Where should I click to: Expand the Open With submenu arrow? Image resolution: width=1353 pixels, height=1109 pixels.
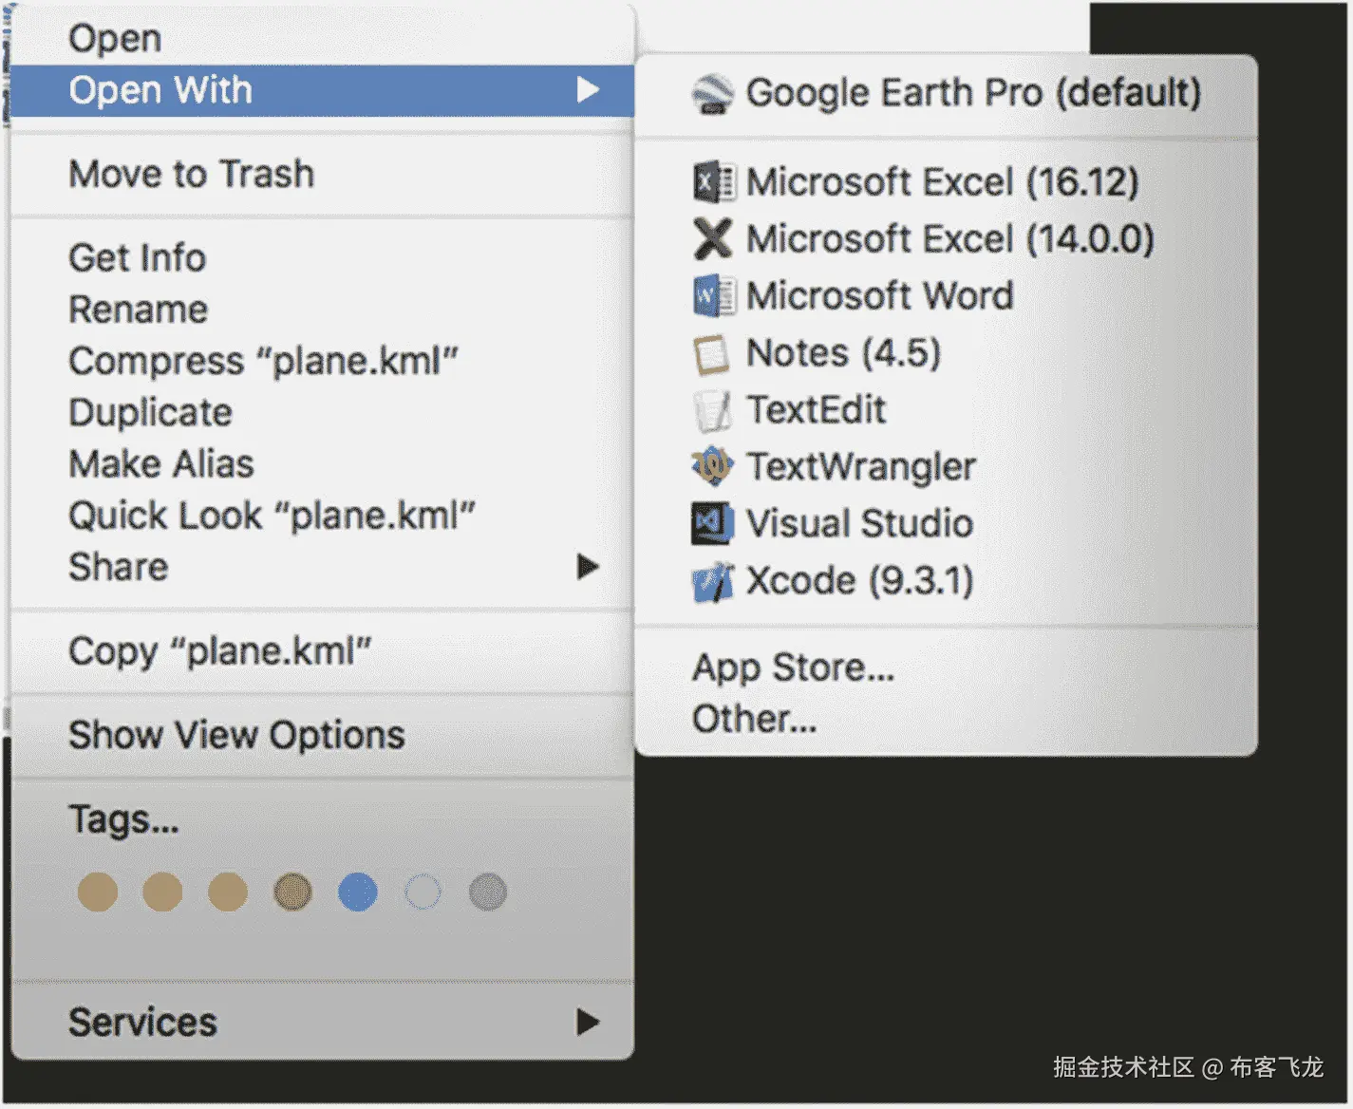point(588,90)
